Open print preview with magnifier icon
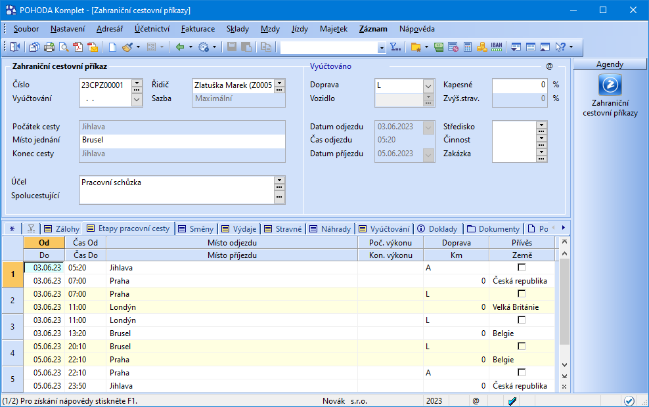 (x=63, y=47)
